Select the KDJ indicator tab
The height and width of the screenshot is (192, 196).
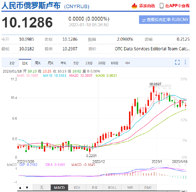77,188
